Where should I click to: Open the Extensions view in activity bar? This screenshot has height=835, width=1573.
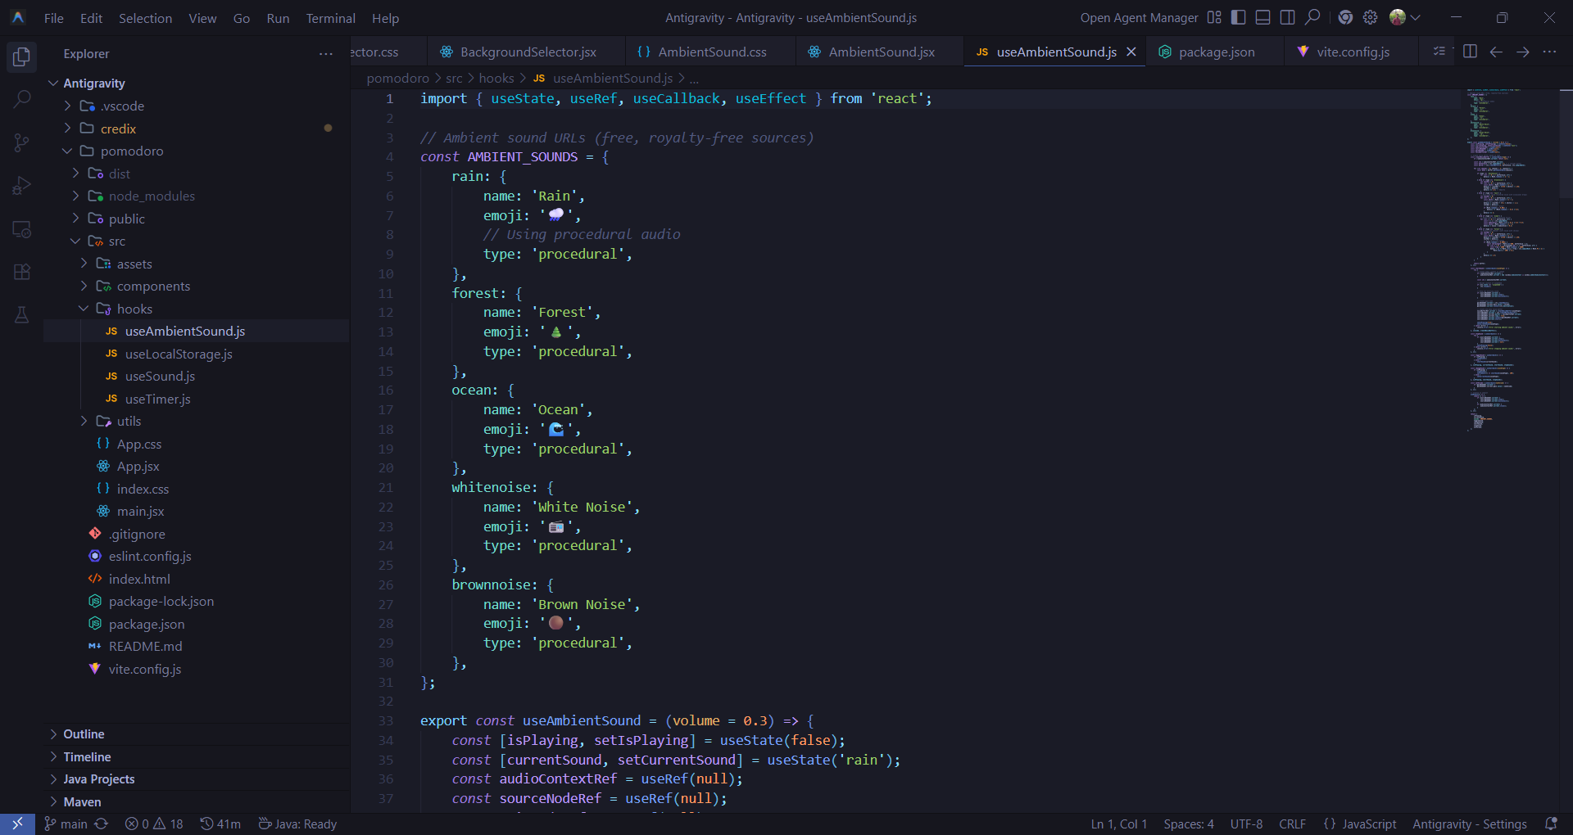click(x=22, y=272)
